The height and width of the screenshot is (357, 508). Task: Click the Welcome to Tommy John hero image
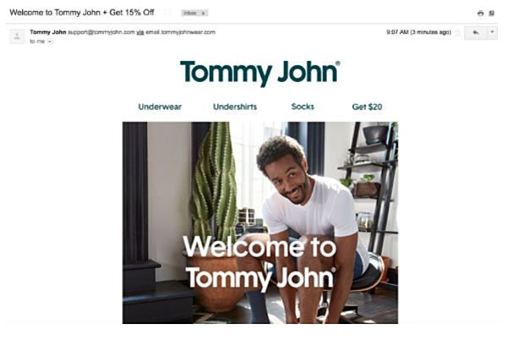tap(260, 222)
